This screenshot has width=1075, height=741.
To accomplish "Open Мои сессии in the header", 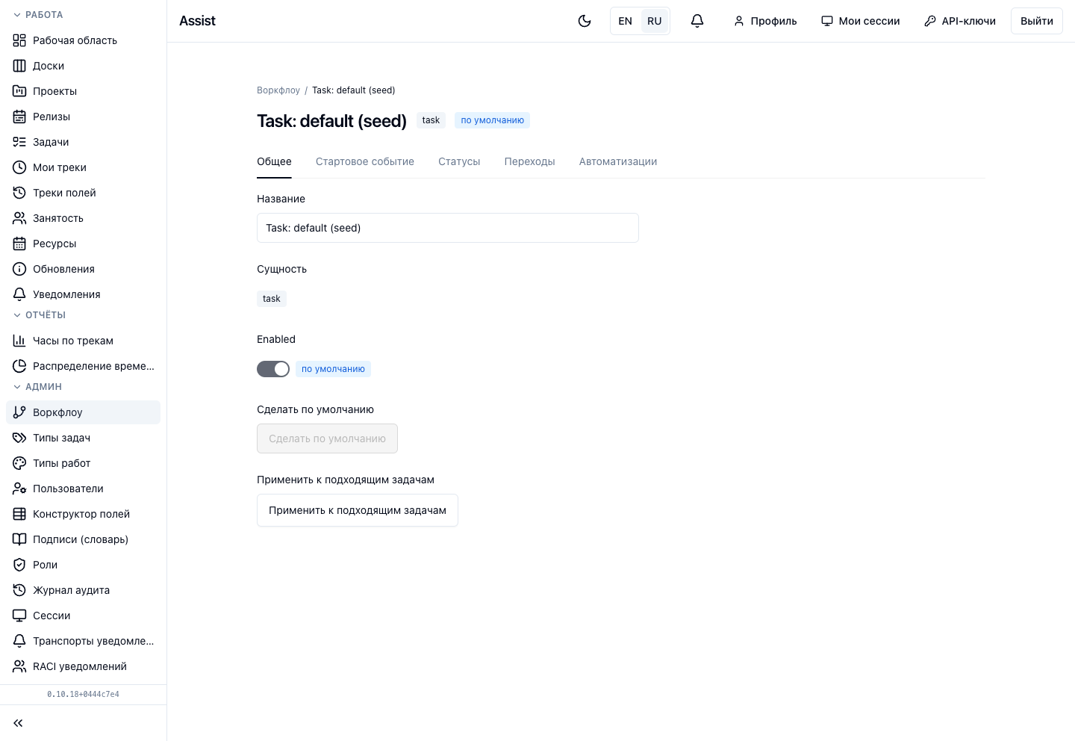I will click(861, 21).
